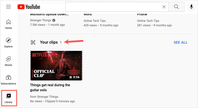Open Library in the sidebar
Viewport: 198px width, 108px height.
click(9, 98)
